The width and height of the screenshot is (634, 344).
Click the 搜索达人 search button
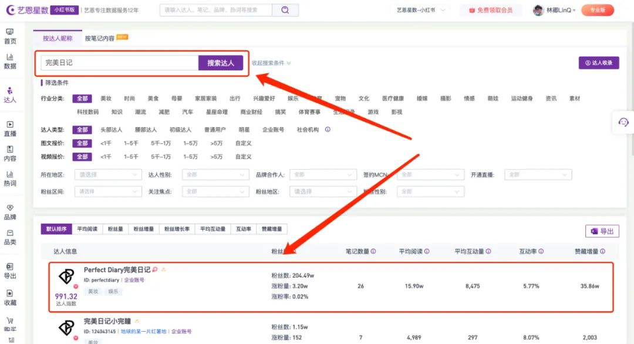pyautogui.click(x=221, y=62)
